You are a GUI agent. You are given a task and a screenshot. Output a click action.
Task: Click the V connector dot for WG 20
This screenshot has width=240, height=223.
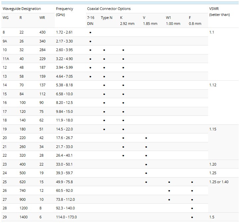tap(146, 138)
